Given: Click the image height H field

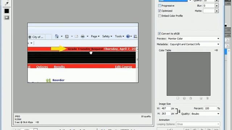Looking at the screenshot, I should tap(166, 114).
